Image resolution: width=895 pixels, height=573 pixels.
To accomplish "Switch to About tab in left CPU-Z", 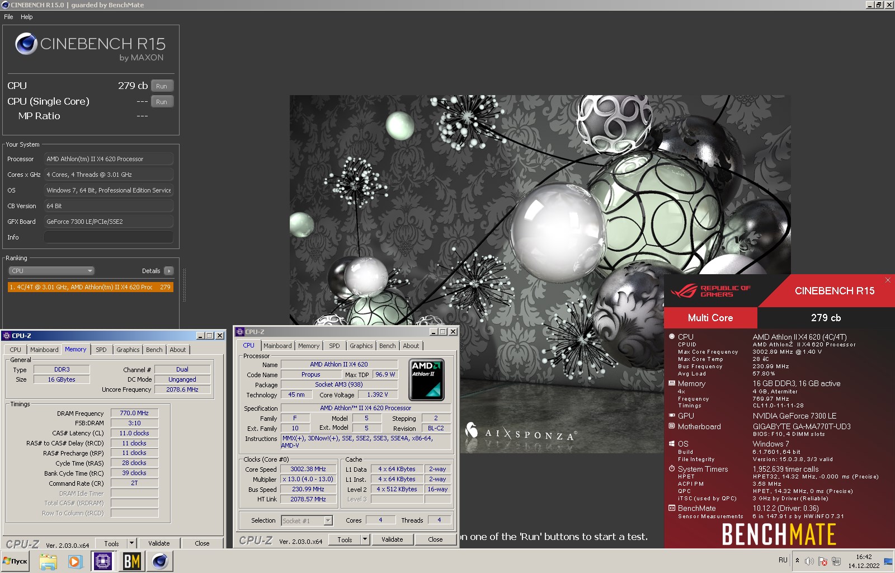I will [x=178, y=350].
